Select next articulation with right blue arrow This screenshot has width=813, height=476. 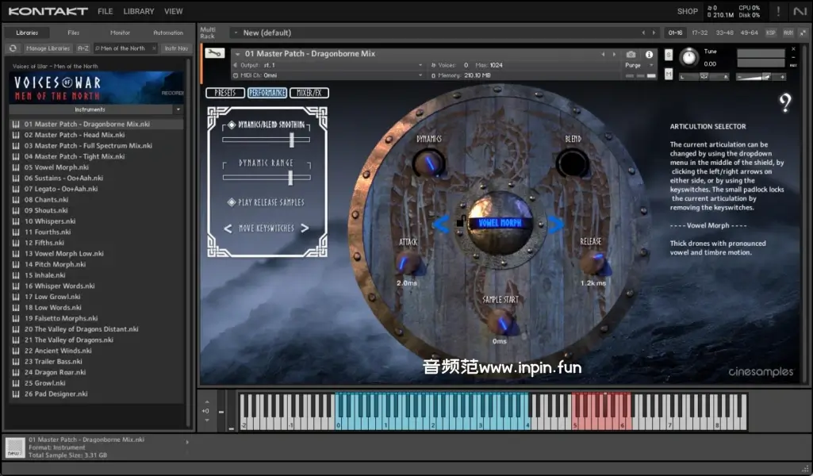(556, 225)
